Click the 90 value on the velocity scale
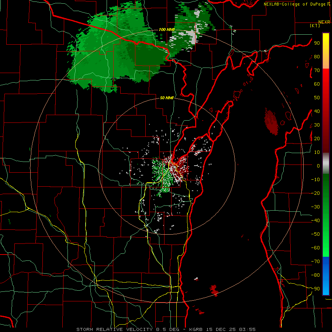The image size is (332, 332). click(317, 43)
